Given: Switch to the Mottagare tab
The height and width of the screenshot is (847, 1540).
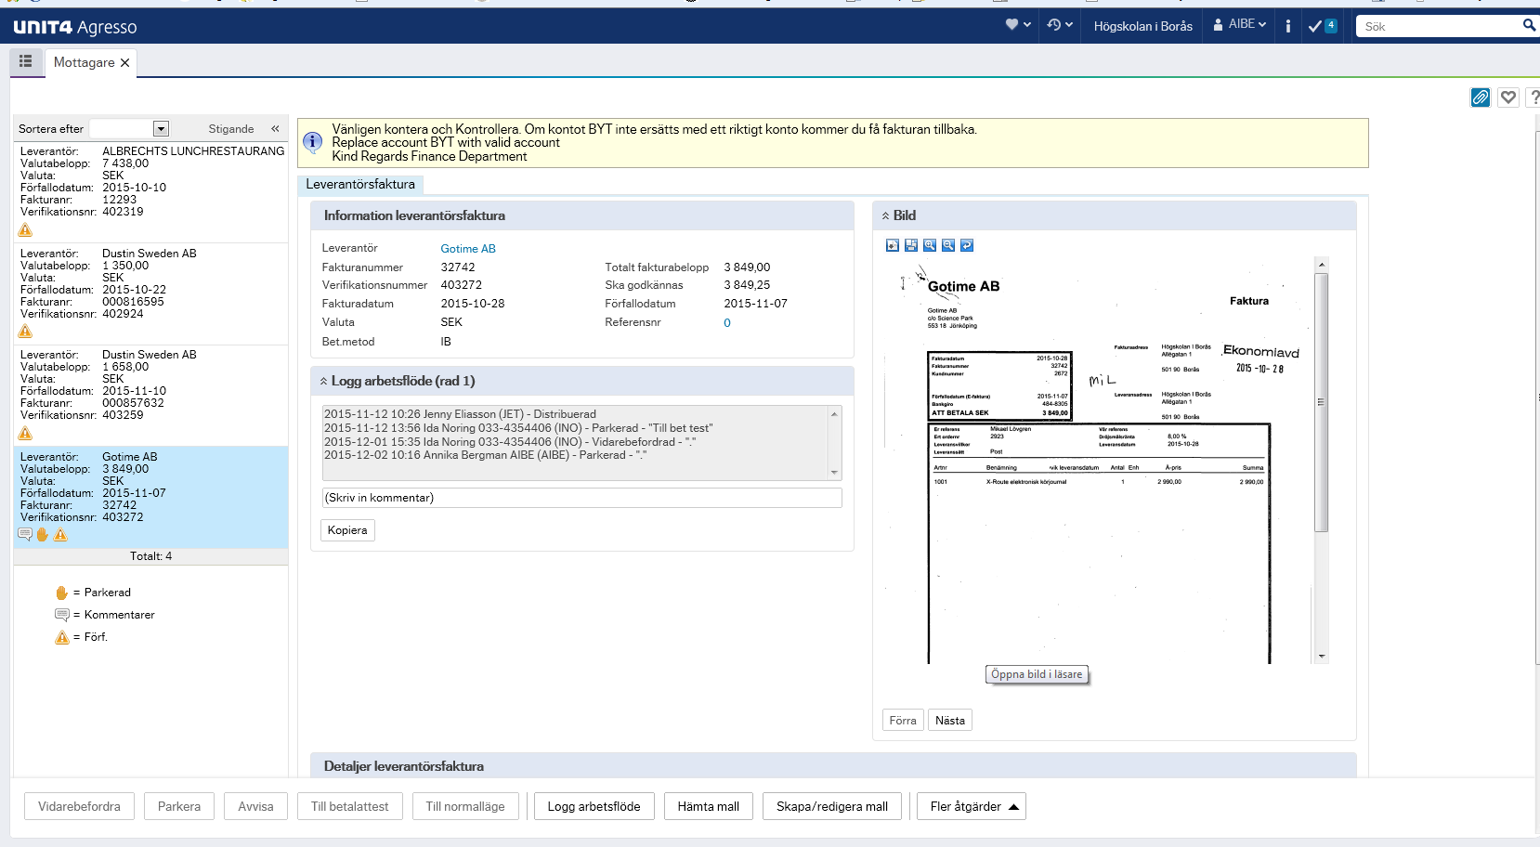Looking at the screenshot, I should [84, 62].
